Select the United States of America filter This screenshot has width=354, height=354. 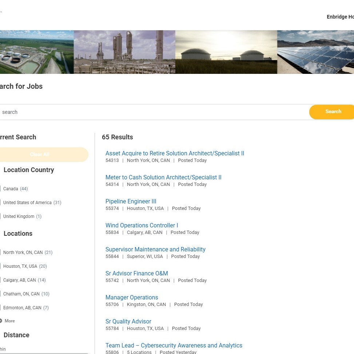1,203
